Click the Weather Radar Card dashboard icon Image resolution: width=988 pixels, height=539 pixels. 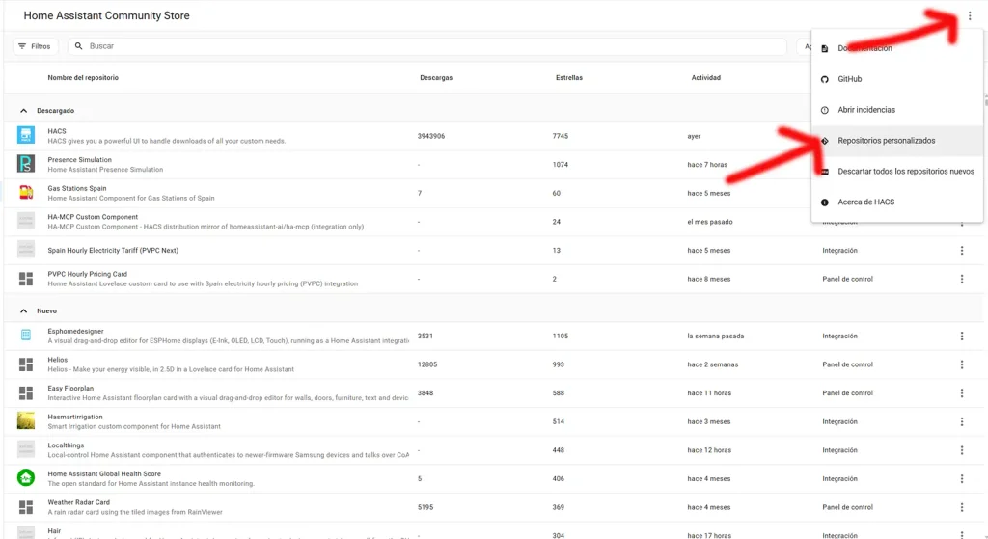point(26,507)
